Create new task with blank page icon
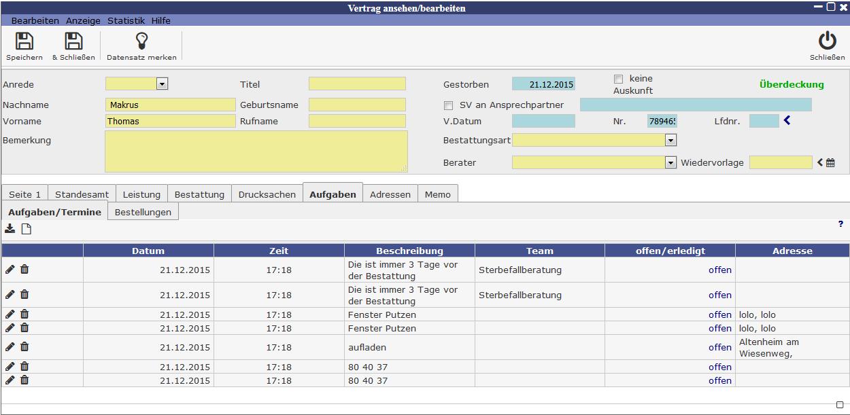The width and height of the screenshot is (850, 415). [27, 229]
